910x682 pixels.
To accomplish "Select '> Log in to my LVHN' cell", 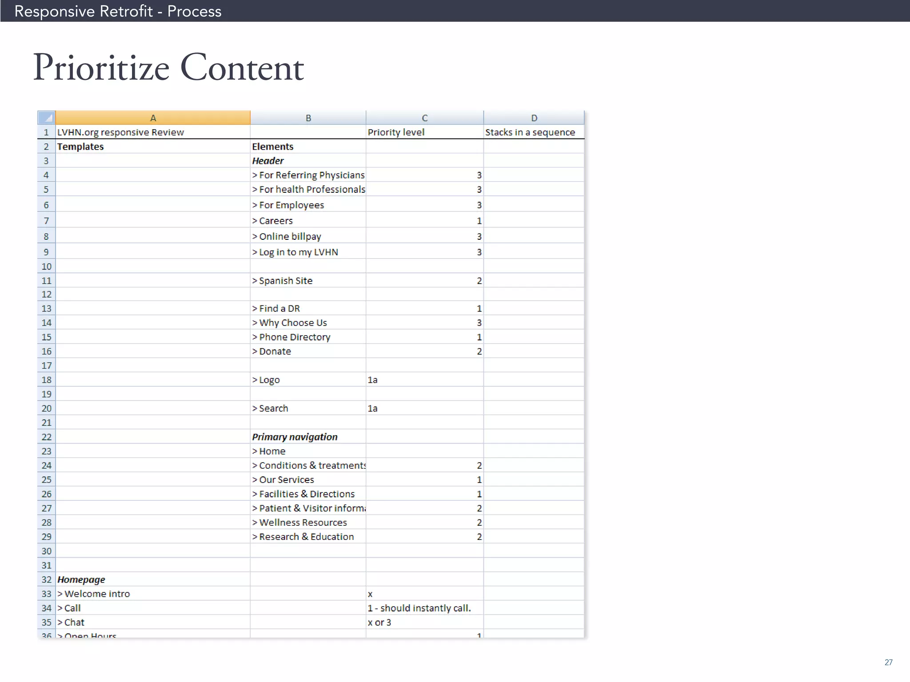I will tap(308, 251).
